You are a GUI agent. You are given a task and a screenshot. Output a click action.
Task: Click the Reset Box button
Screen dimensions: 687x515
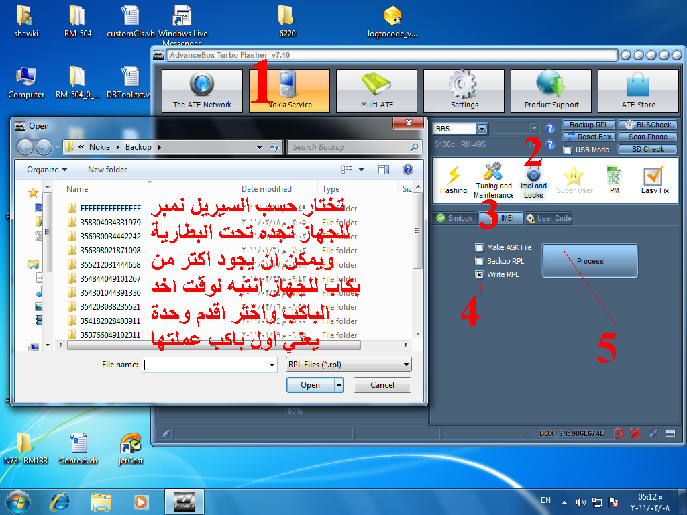(589, 137)
